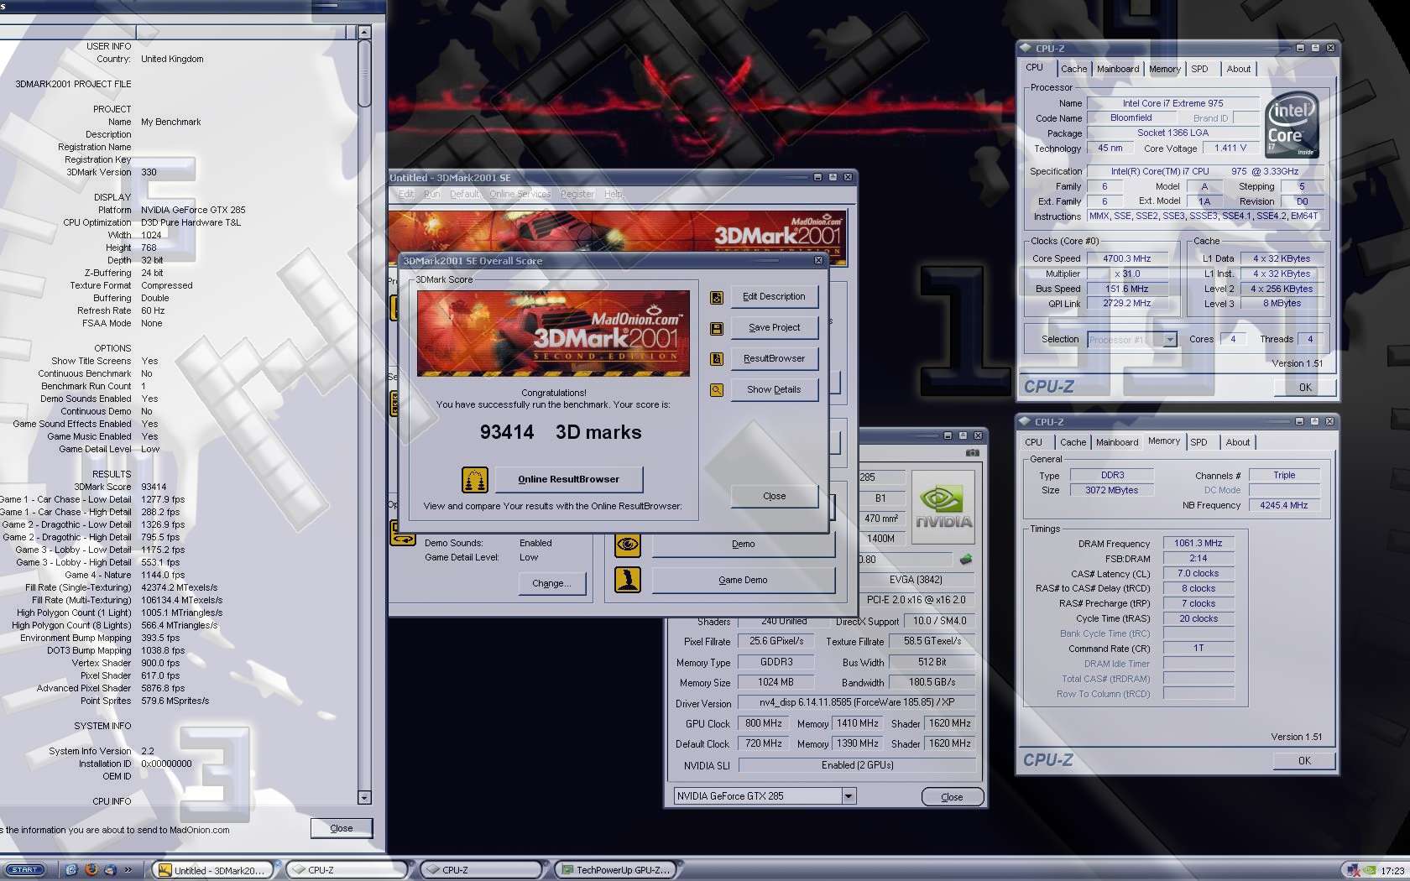The image size is (1410, 881).
Task: Open About tab in top CPU-Z
Action: [x=1239, y=69]
